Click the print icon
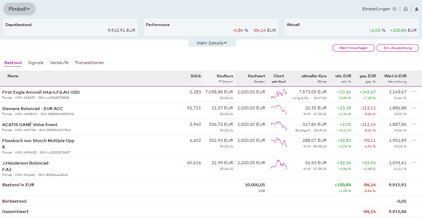Viewport: 422px width, 219px height. [x=406, y=9]
